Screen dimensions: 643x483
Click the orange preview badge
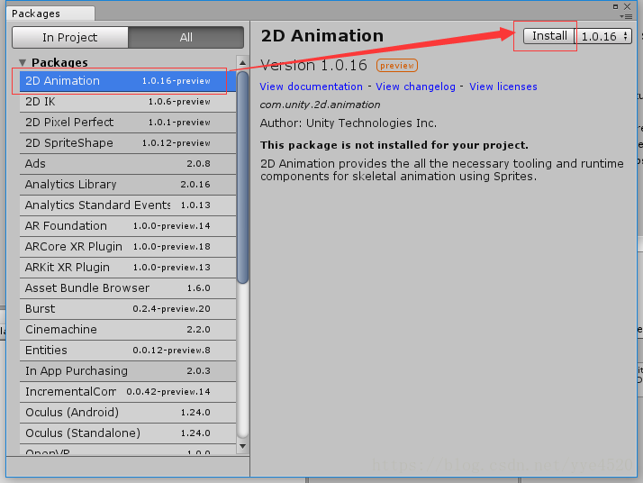click(397, 66)
